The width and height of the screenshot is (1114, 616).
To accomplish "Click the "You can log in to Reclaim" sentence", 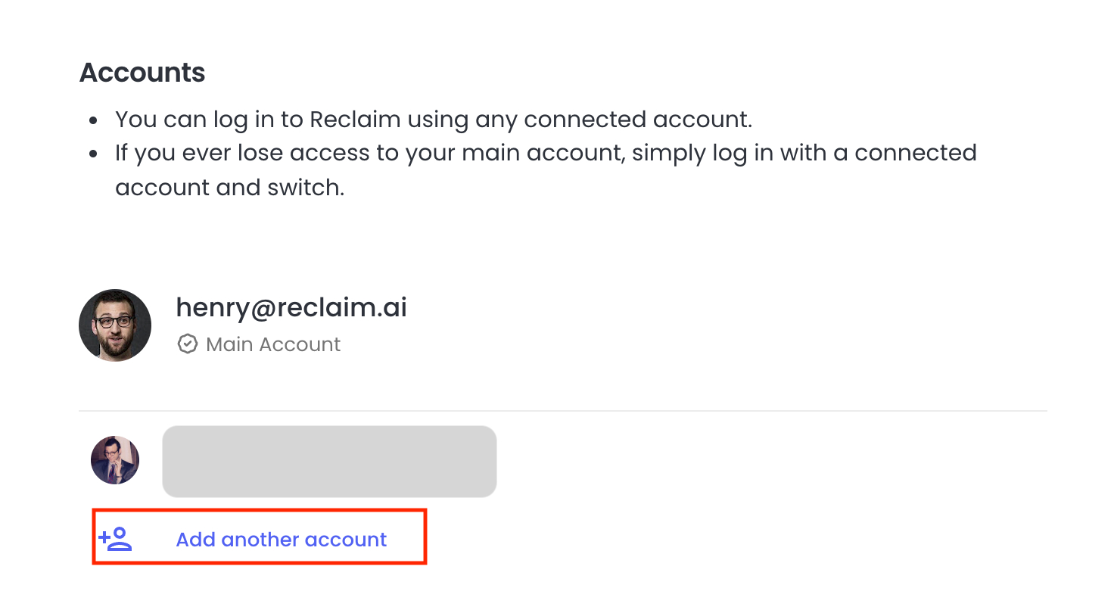I will 434,120.
